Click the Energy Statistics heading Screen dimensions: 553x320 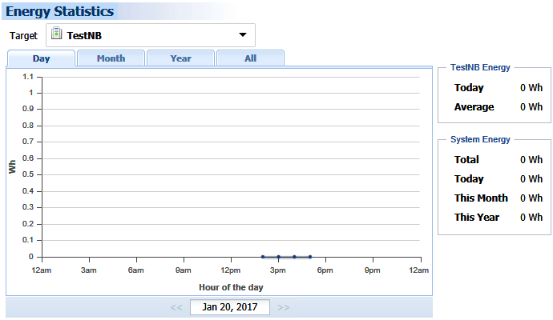point(59,11)
